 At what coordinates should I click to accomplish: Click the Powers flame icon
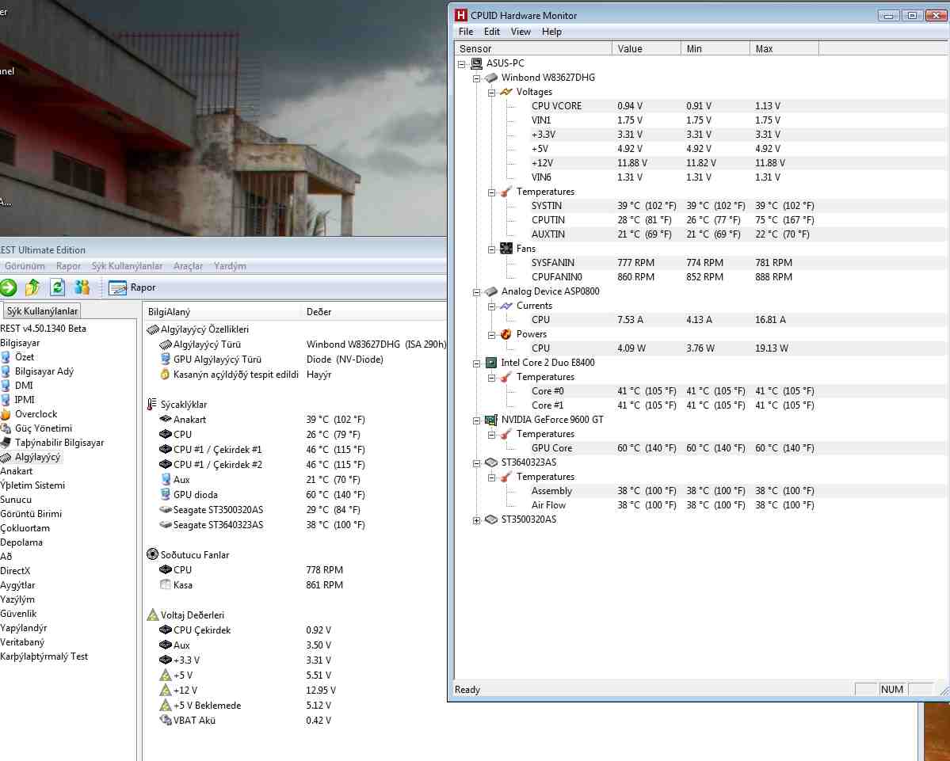click(506, 334)
